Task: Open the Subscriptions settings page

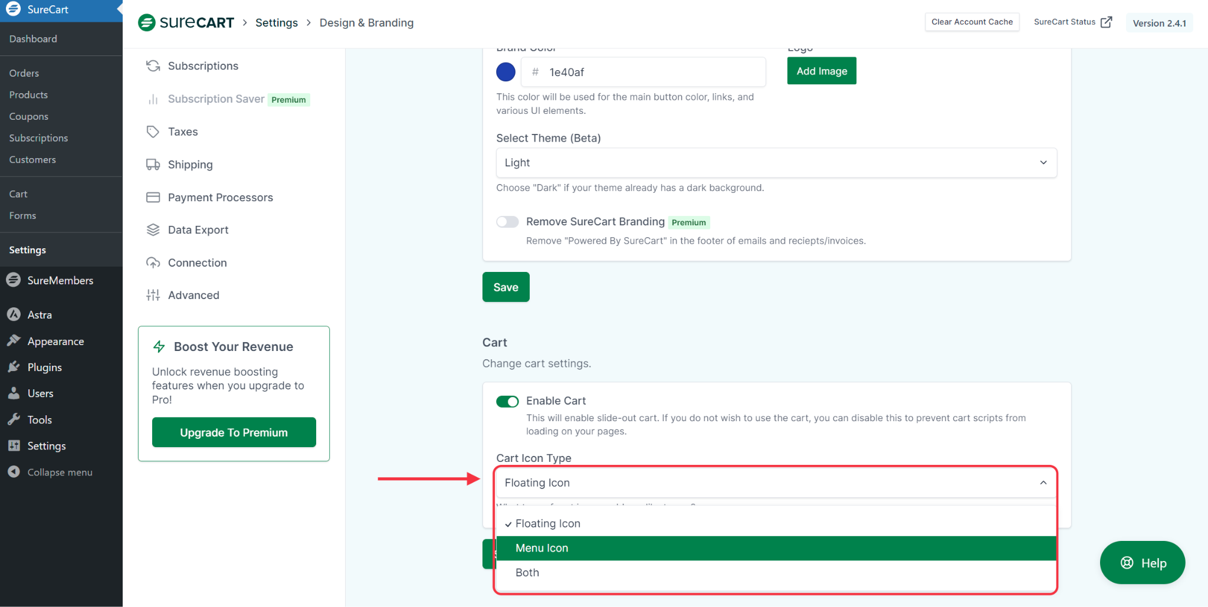Action: coord(203,65)
